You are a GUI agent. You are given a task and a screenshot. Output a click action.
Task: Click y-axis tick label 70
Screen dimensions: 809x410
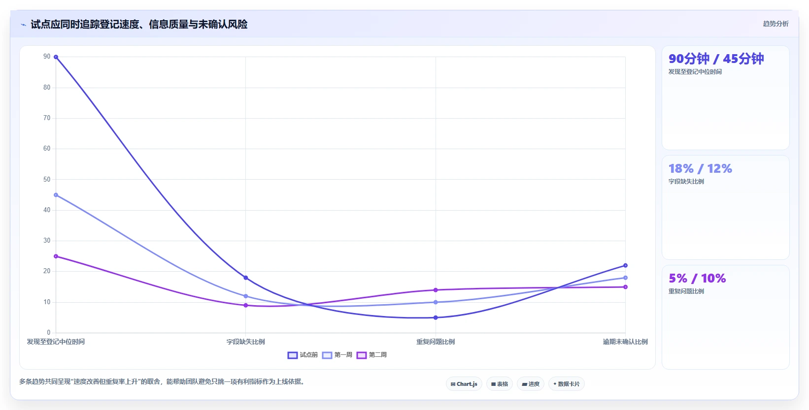[x=47, y=118]
